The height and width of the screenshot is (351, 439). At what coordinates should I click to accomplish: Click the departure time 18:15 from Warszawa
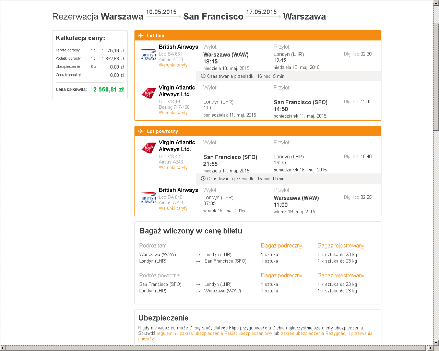(210, 61)
